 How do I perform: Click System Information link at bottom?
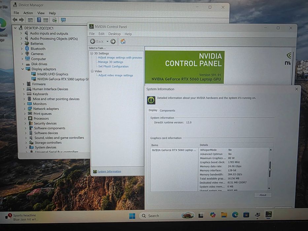[109, 172]
